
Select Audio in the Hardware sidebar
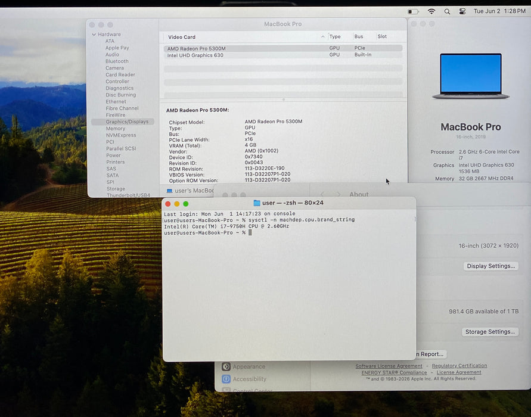pyautogui.click(x=112, y=54)
